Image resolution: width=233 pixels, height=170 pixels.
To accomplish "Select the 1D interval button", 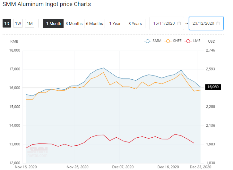I will tap(7, 23).
